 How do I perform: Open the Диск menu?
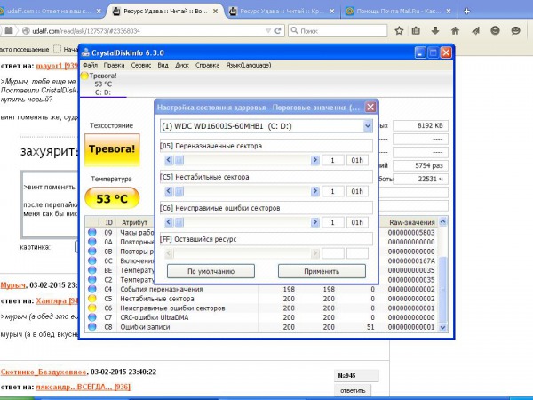pos(182,65)
